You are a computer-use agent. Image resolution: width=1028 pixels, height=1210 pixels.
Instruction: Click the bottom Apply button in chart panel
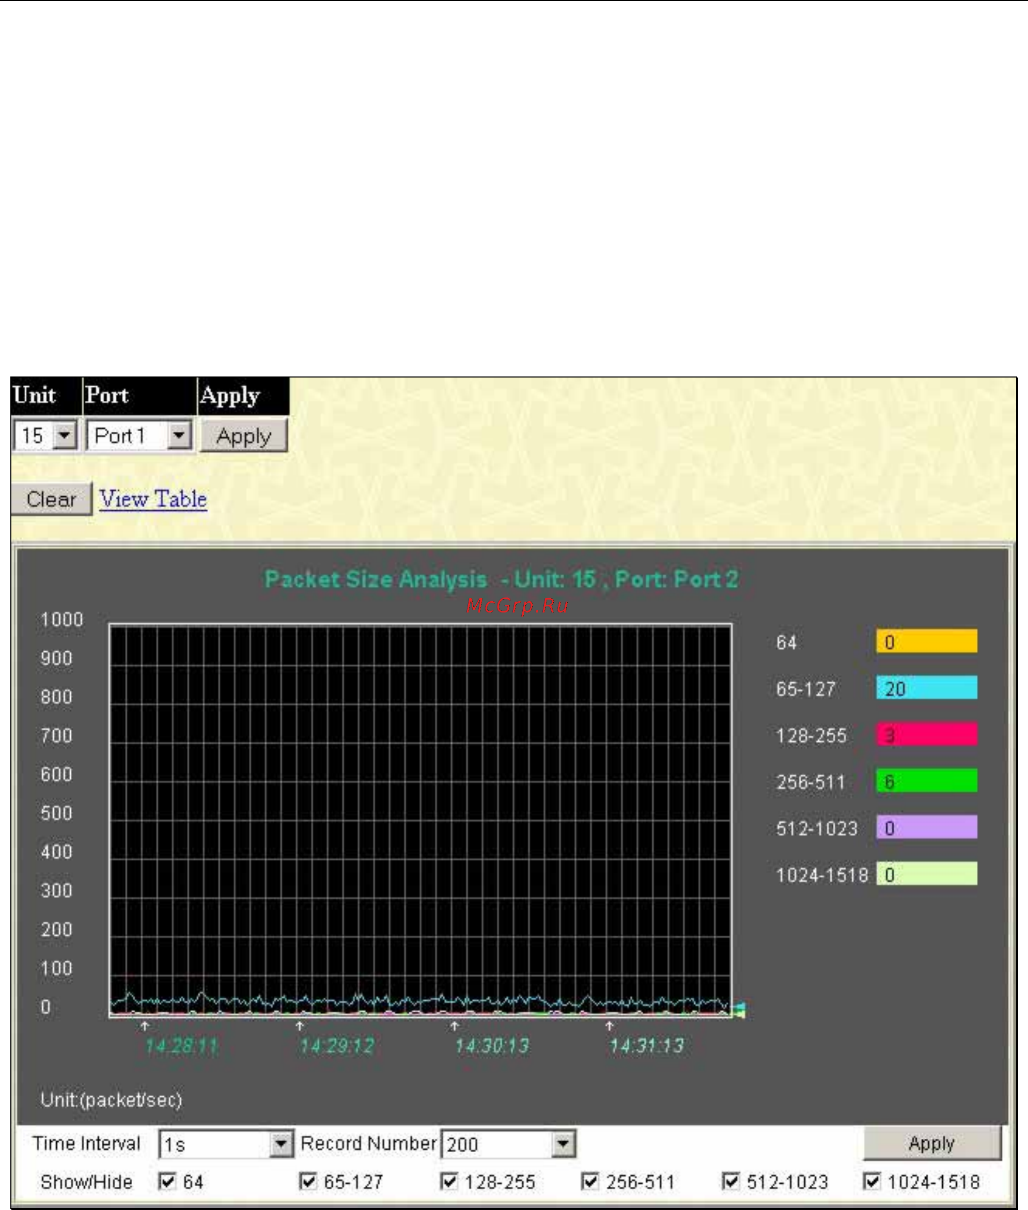[x=931, y=1143]
